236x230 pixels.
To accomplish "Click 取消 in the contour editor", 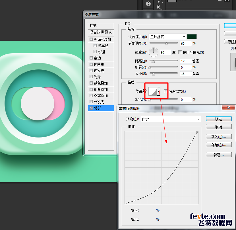I will pos(219,127).
